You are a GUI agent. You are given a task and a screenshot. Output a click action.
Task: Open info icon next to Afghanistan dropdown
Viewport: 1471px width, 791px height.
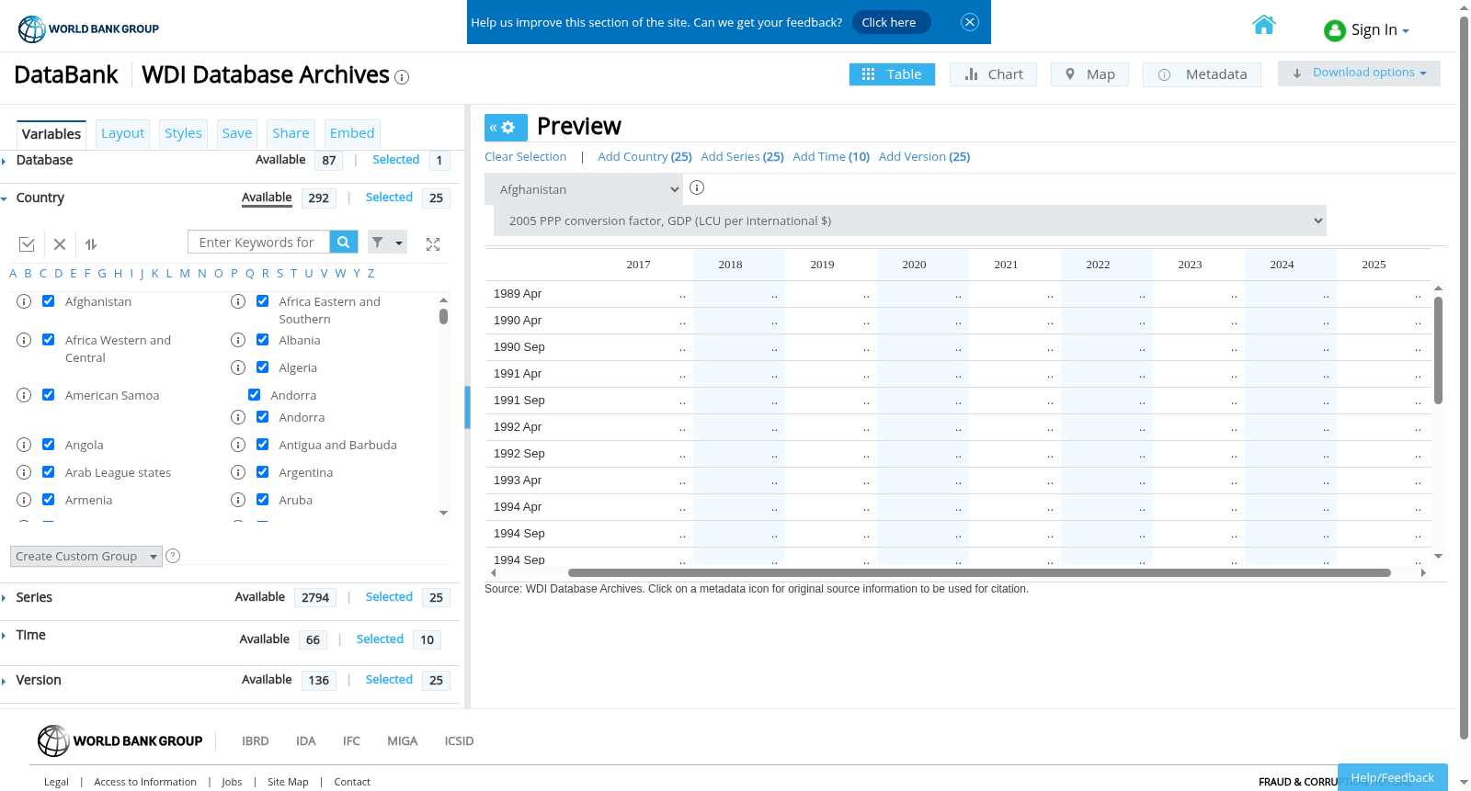point(697,187)
